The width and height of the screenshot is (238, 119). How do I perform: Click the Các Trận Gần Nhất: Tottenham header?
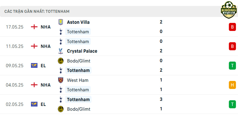click(37, 11)
